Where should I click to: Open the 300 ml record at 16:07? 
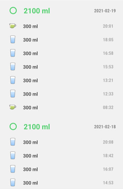point(61,169)
